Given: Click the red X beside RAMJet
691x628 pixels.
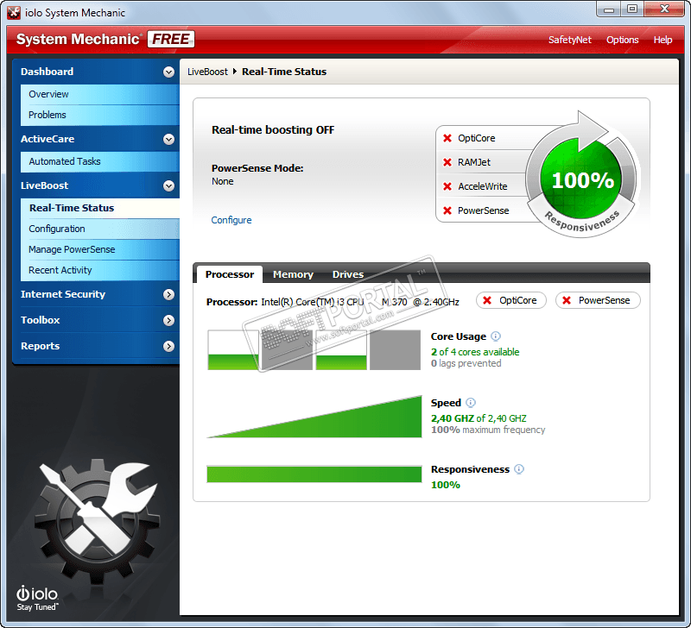Looking at the screenshot, I should (x=447, y=162).
